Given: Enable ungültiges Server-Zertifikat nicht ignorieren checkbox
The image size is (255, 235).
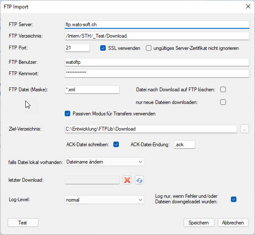Looking at the screenshot, I should pyautogui.click(x=149, y=48).
